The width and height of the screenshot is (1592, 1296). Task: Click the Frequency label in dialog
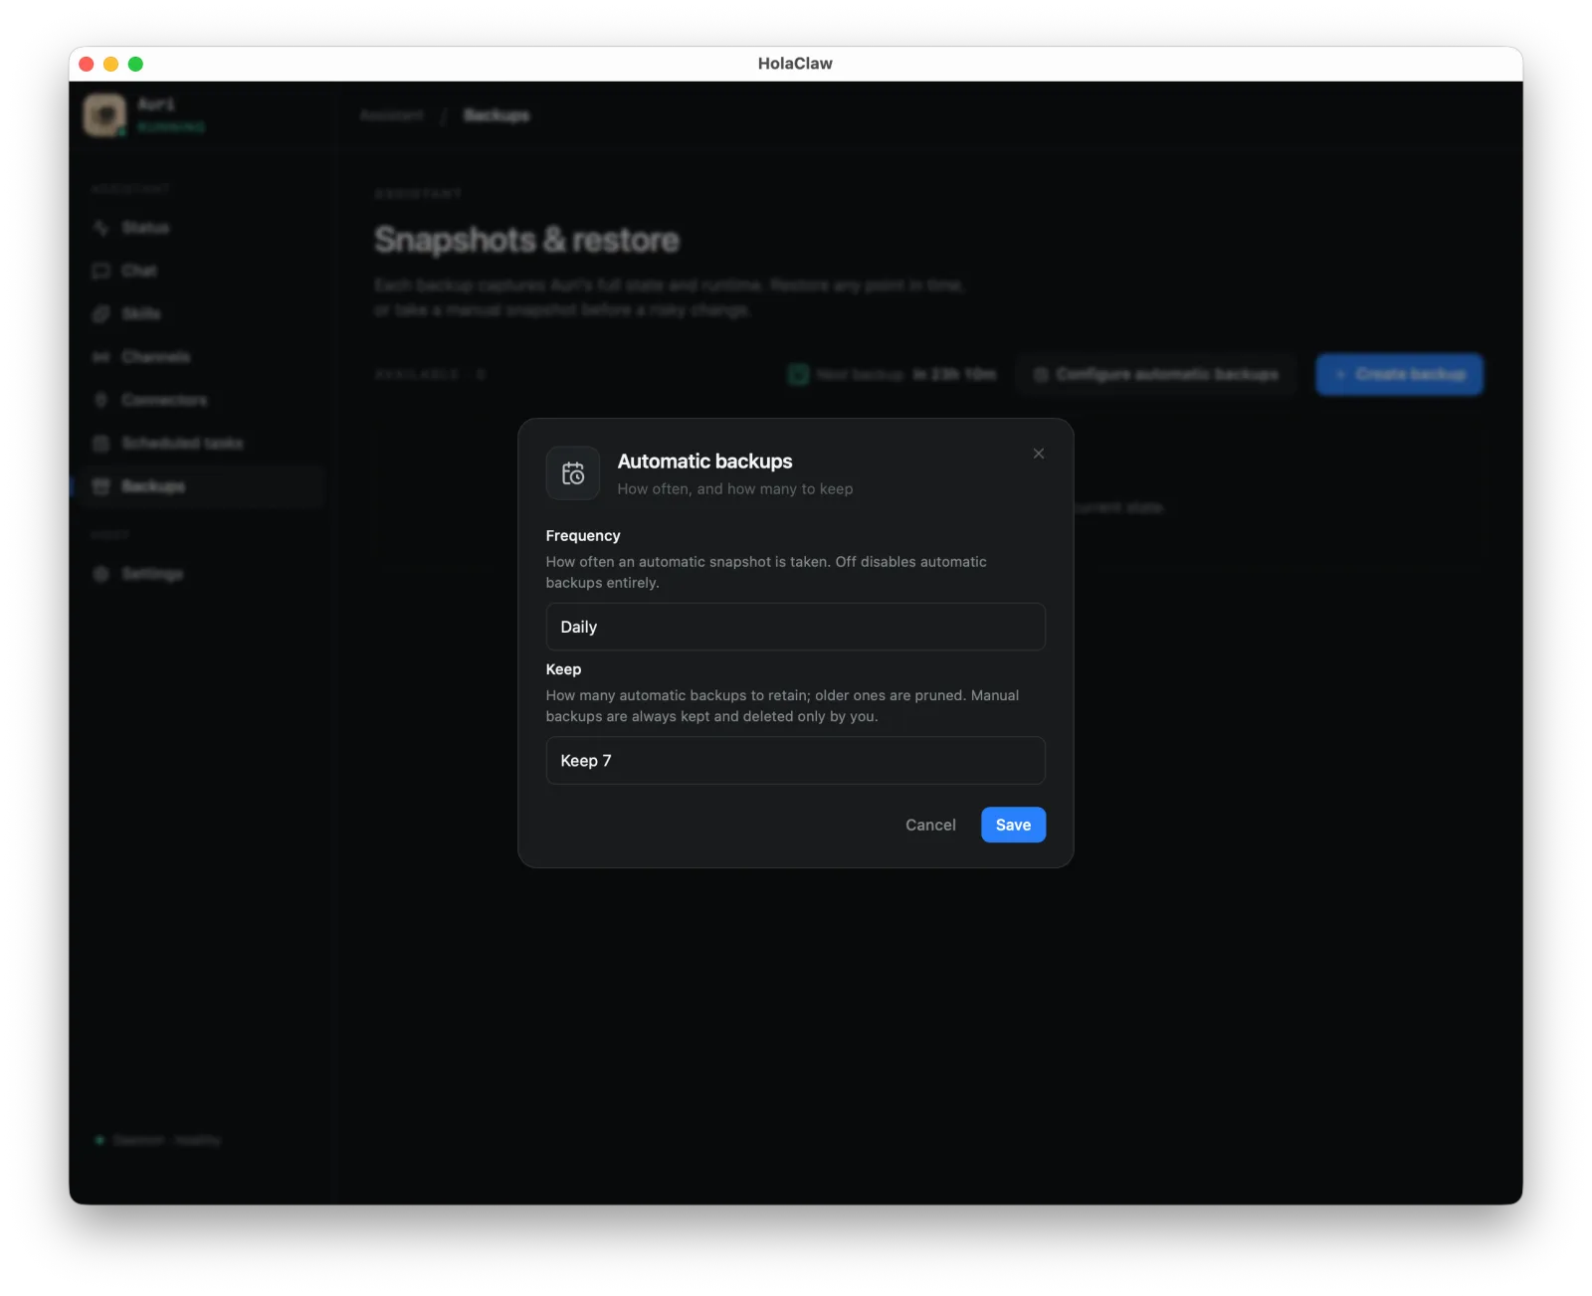point(583,535)
